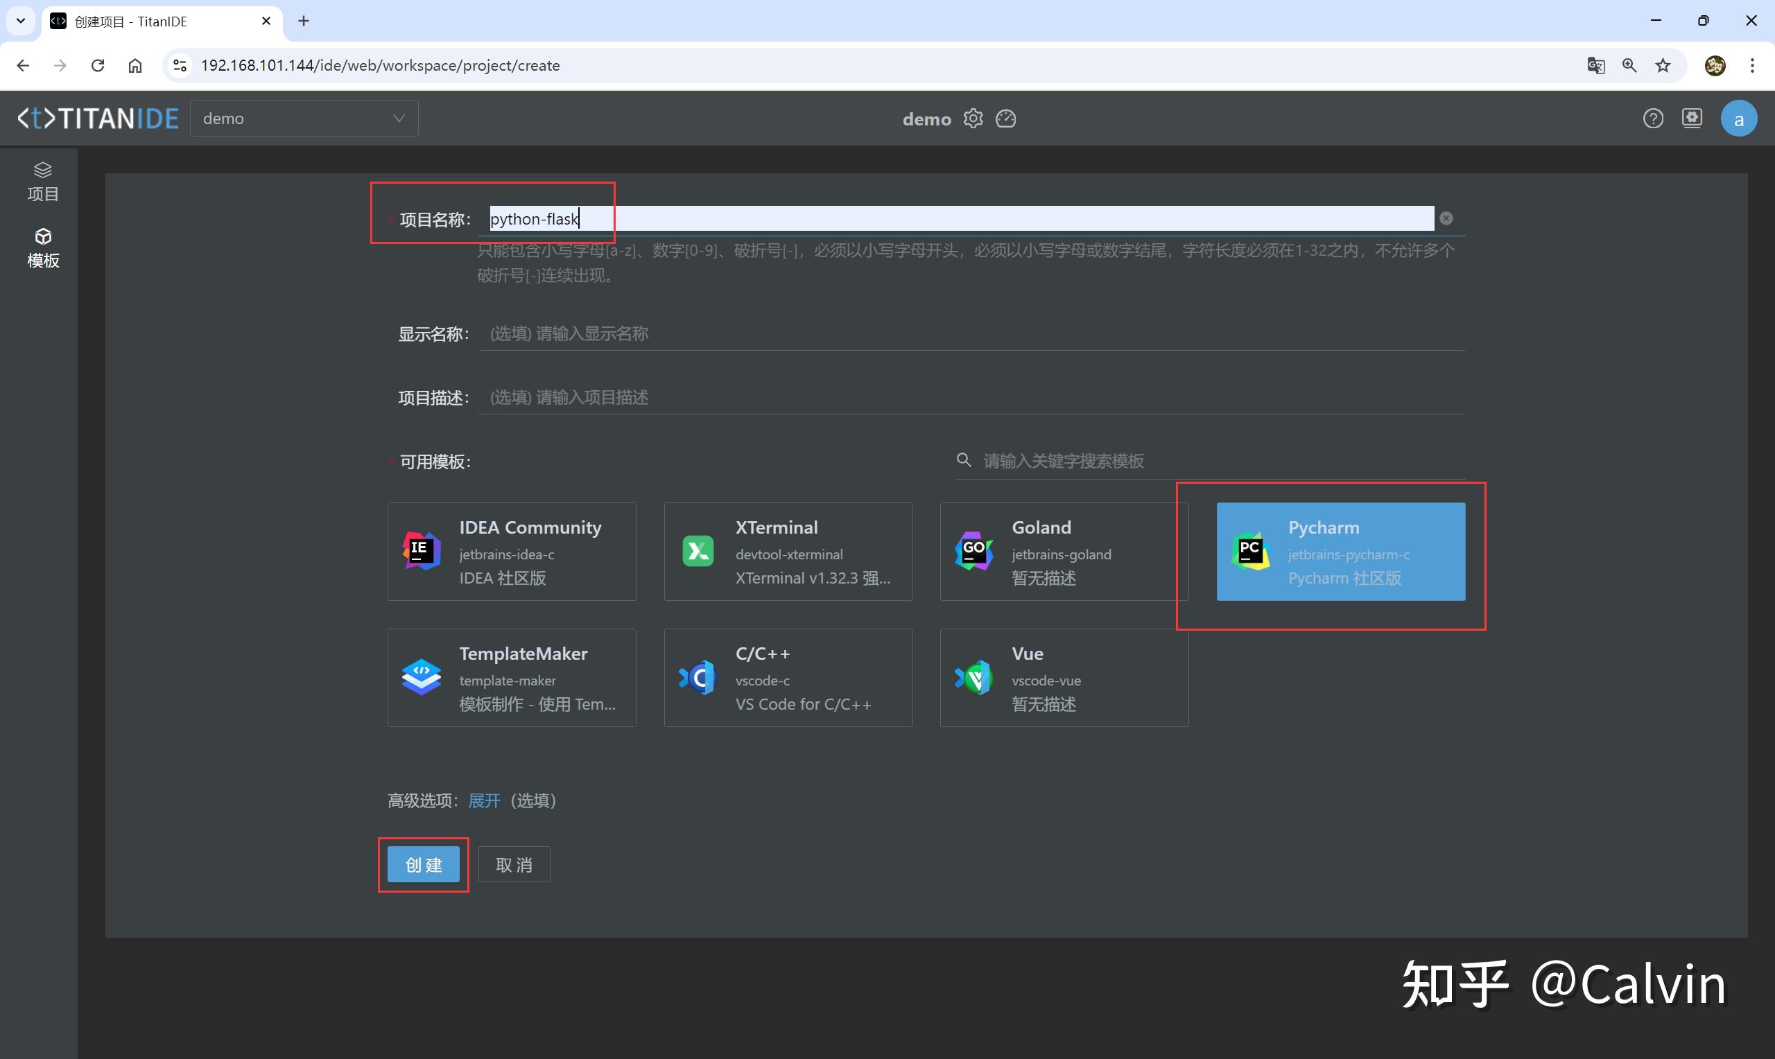Go to 模板 in left sidebar
This screenshot has width=1775, height=1059.
pos(43,248)
